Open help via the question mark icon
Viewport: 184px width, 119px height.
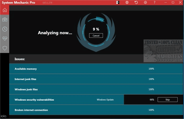tap(155, 3)
